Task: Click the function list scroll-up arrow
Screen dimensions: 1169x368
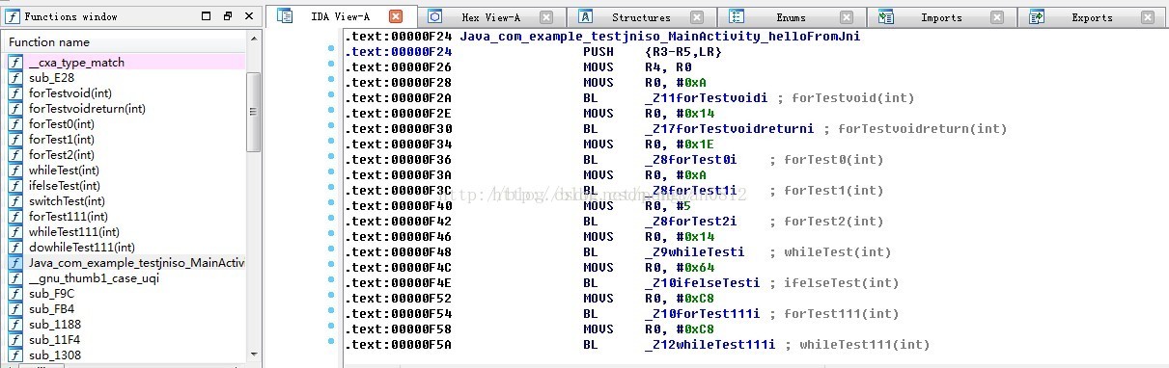Action: point(254,39)
